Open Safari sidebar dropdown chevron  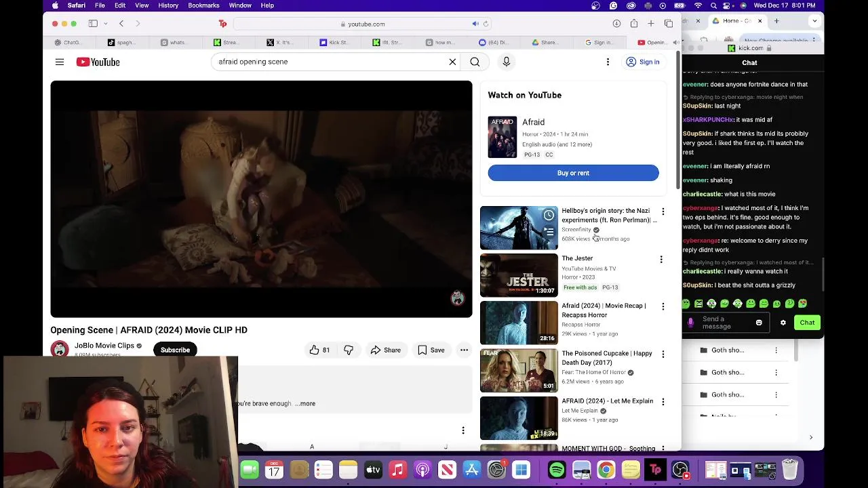click(x=106, y=24)
